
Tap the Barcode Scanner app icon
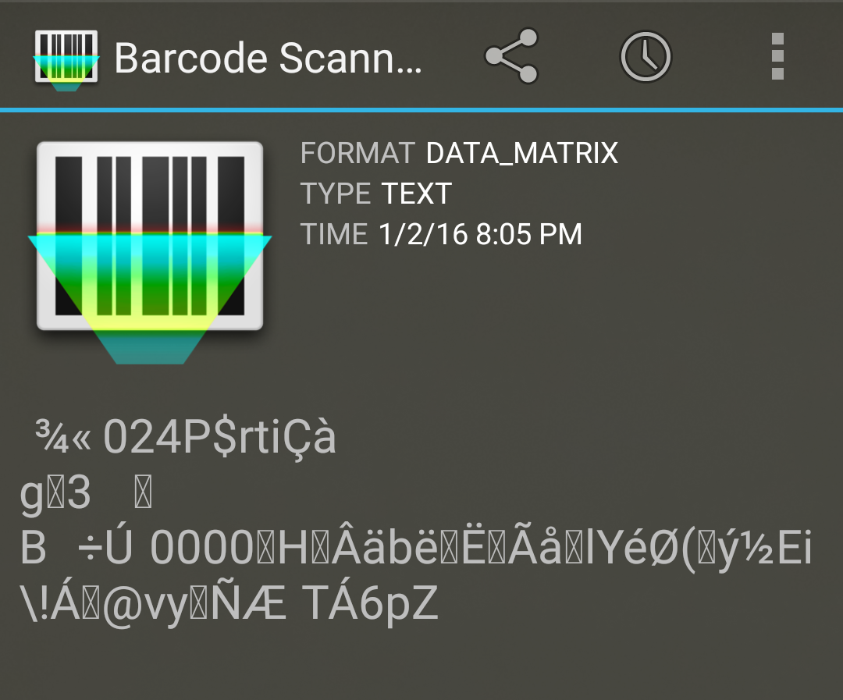(x=66, y=59)
